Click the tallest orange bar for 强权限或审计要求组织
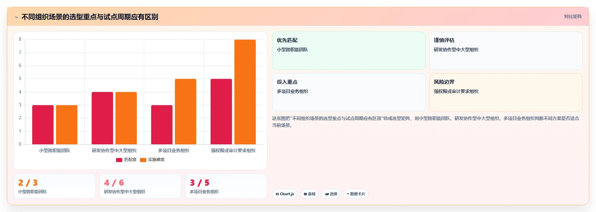596x212 pixels. click(x=245, y=92)
